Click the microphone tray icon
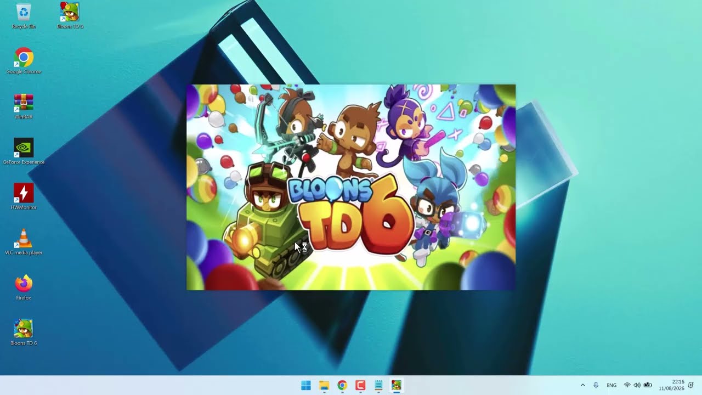The image size is (702, 395). click(596, 385)
